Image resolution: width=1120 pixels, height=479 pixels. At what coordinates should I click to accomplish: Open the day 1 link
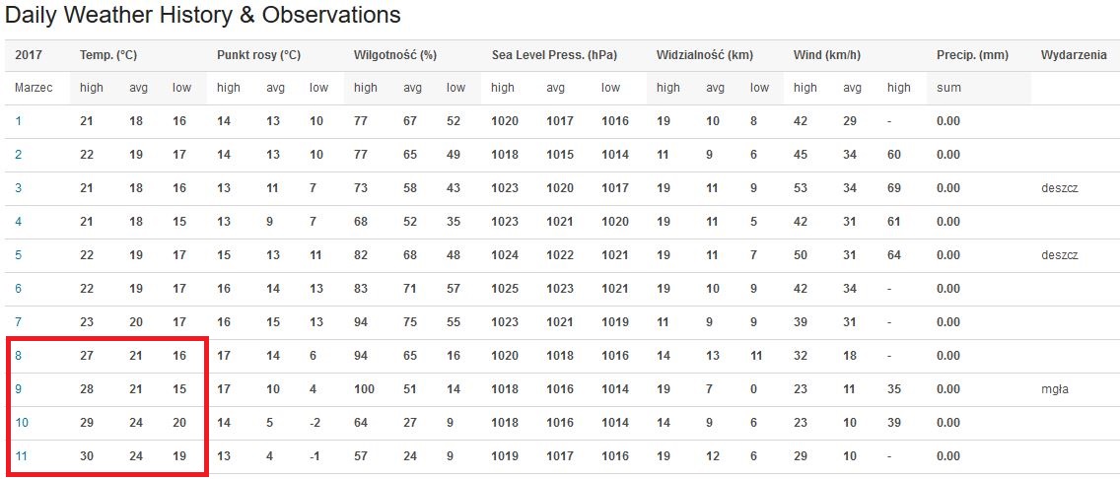tap(18, 121)
